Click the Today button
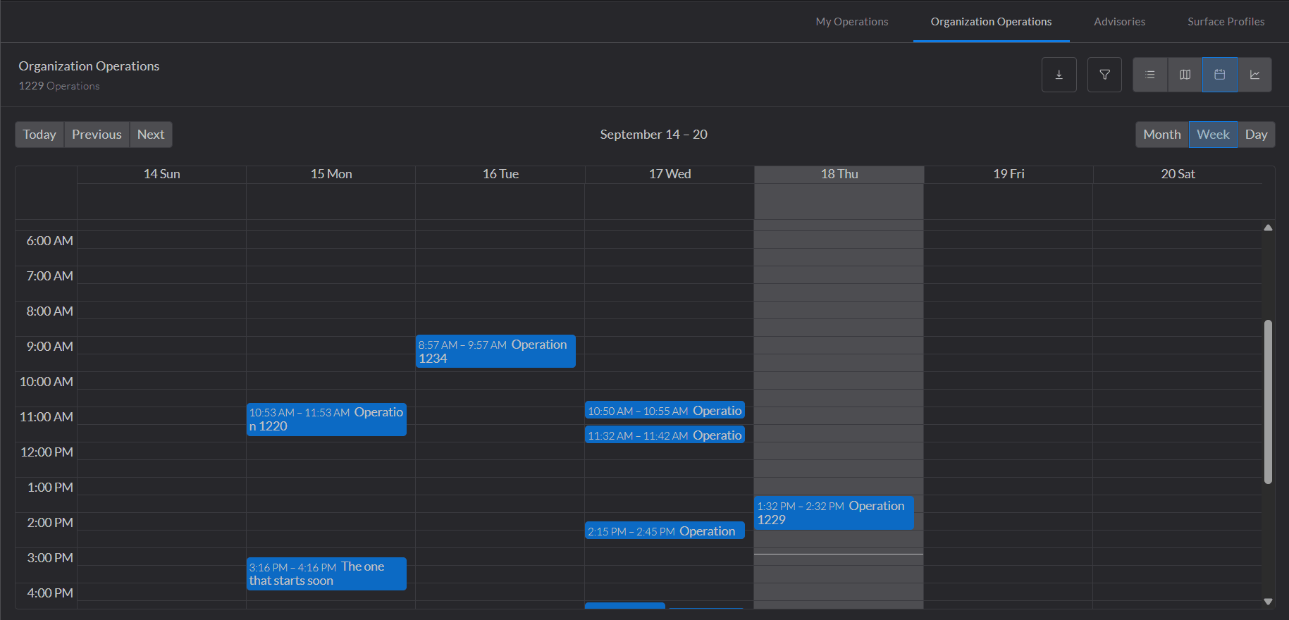 (39, 135)
